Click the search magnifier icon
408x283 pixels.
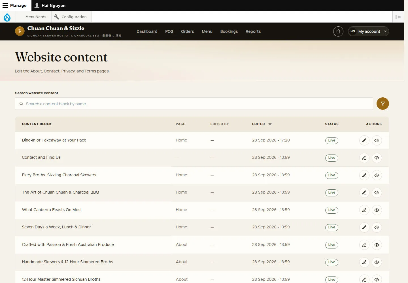21,104
